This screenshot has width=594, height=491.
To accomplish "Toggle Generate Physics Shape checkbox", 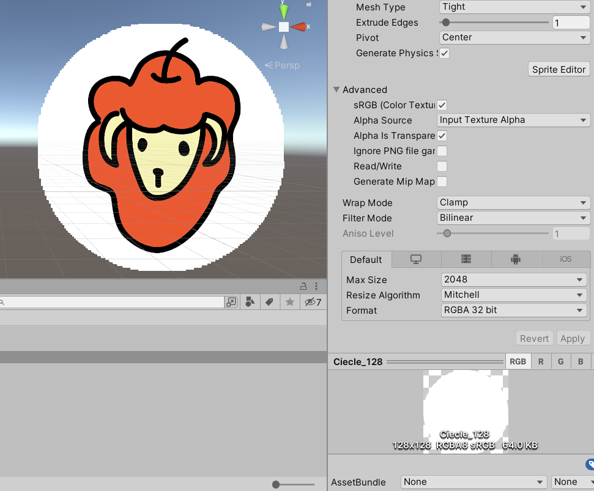I will (444, 53).
